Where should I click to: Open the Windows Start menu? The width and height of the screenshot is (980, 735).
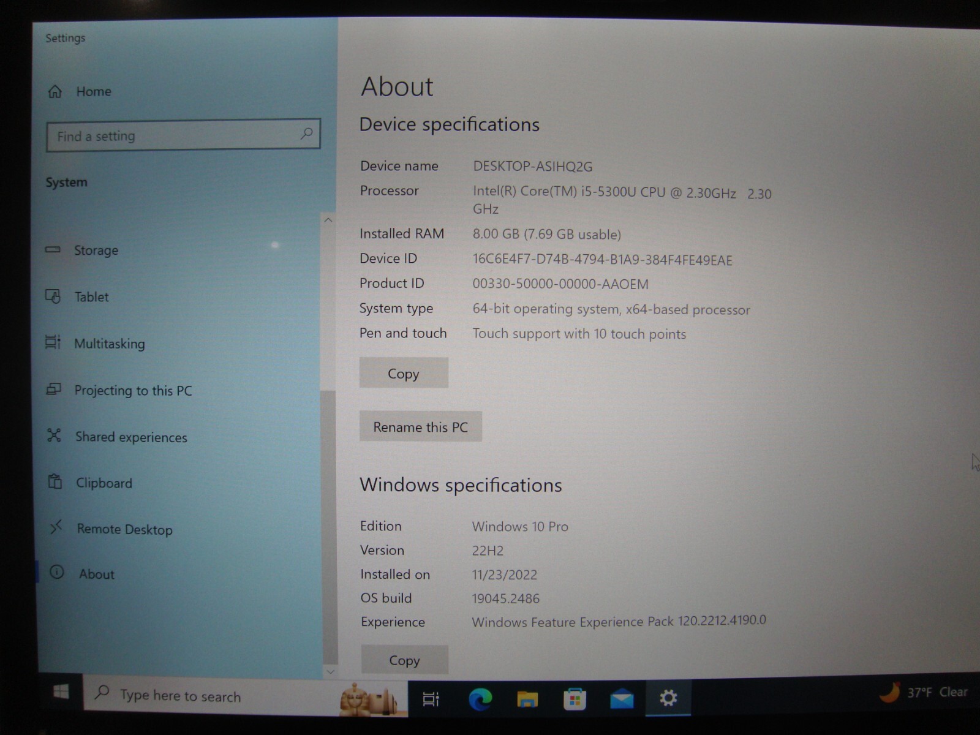coord(61,692)
